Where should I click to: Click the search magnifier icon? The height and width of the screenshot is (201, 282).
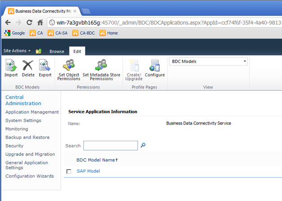143,145
